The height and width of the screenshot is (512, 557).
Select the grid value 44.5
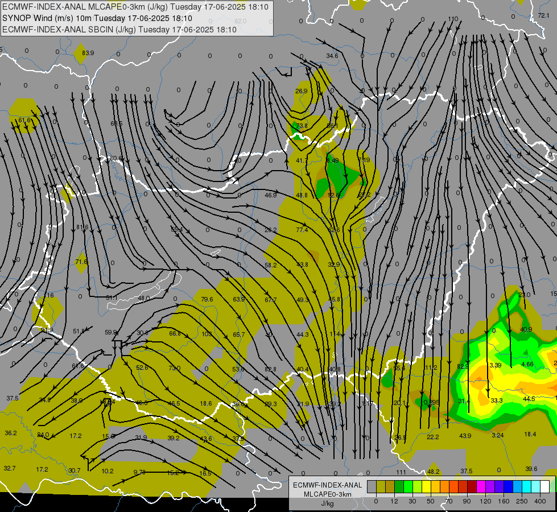pos(529,399)
